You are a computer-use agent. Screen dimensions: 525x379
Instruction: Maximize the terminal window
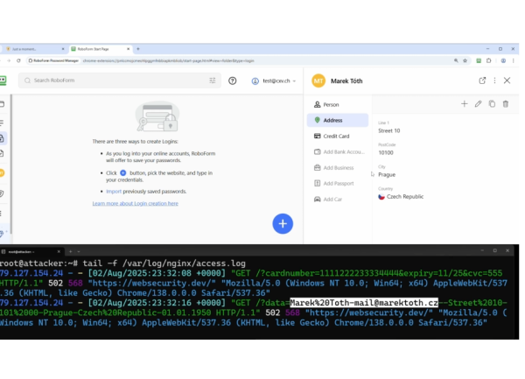495,250
